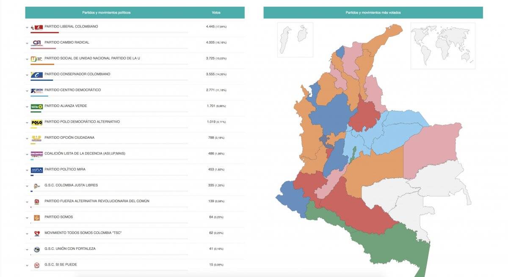Click the Opción Ciudadana party logo
The image size is (508, 277).
pyautogui.click(x=37, y=138)
